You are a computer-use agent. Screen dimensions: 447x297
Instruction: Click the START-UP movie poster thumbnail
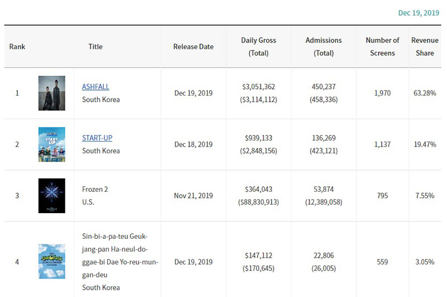click(x=52, y=144)
